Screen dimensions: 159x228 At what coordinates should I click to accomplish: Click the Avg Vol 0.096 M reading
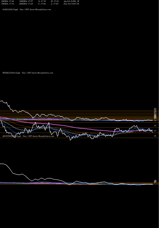coord(71,1)
